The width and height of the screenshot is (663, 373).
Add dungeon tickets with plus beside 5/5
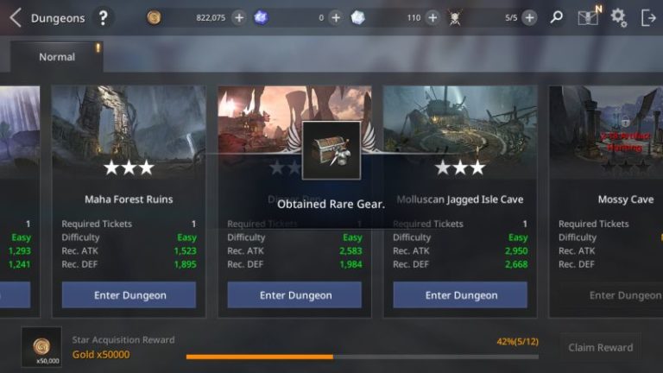coord(529,18)
